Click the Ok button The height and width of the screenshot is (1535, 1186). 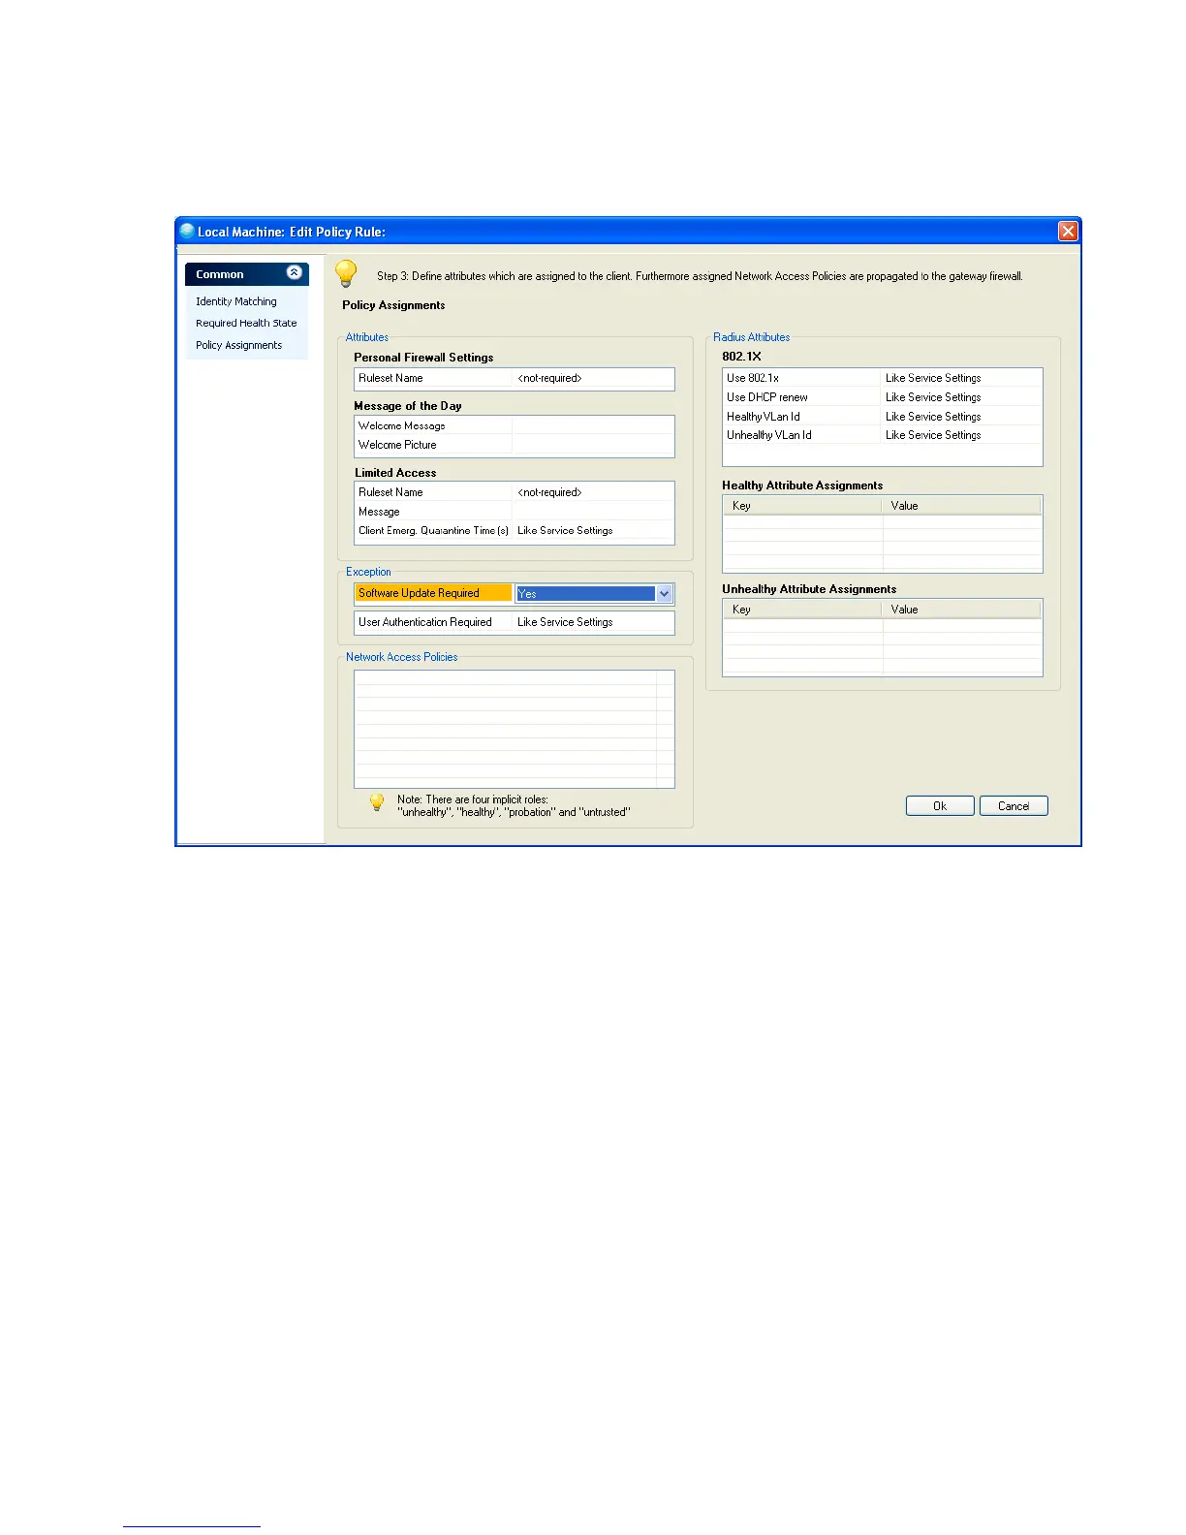tap(940, 806)
